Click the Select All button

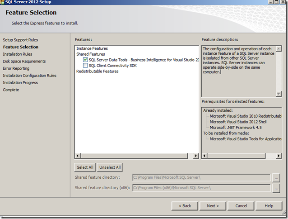[x=85, y=167]
